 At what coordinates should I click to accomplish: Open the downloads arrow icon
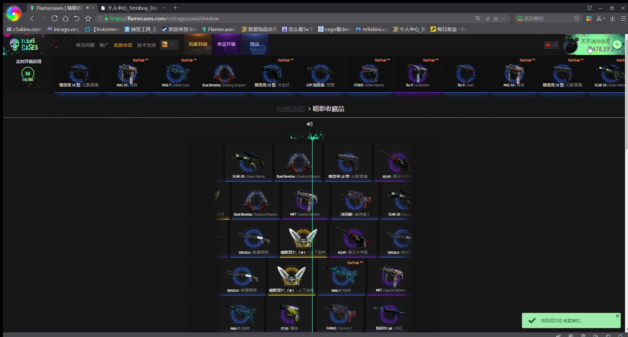[x=612, y=19]
